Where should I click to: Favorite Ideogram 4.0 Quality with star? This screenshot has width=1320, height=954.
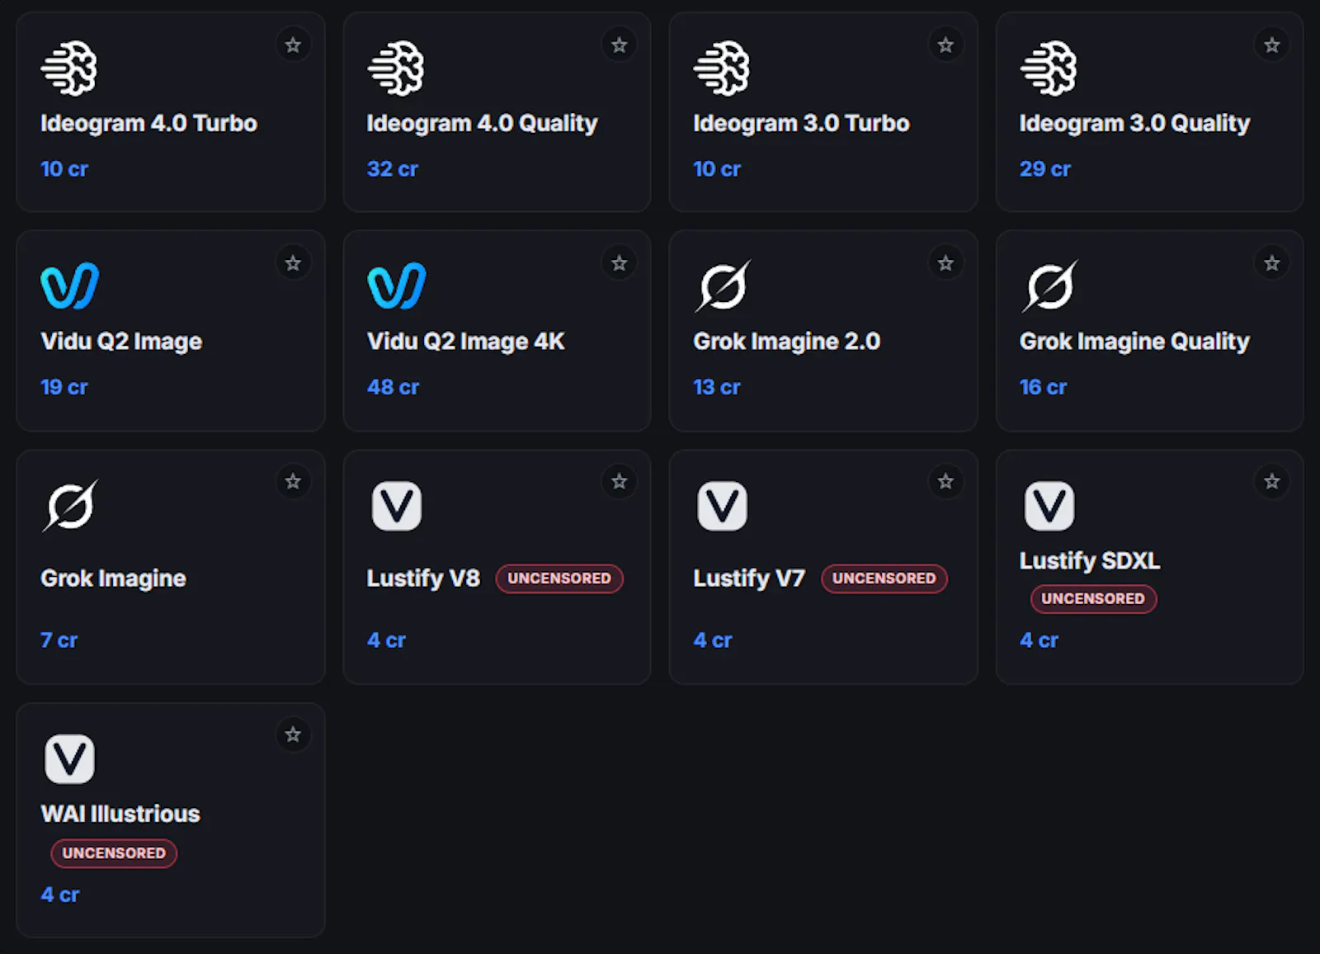point(620,45)
